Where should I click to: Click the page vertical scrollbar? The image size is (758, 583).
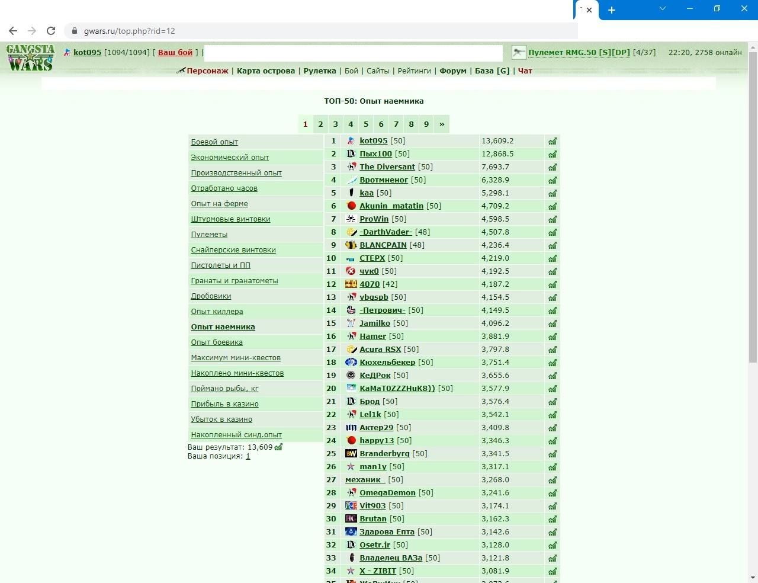tap(753, 207)
